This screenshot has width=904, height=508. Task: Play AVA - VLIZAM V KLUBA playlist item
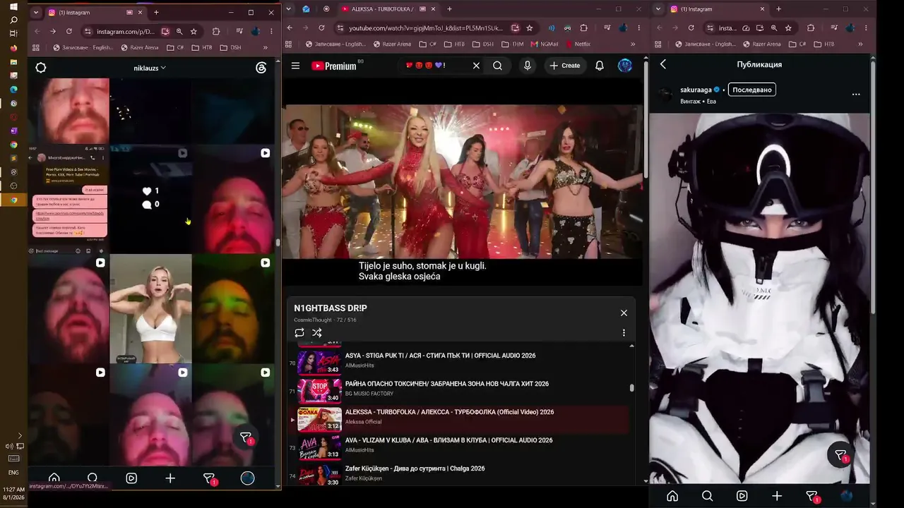tap(458, 447)
